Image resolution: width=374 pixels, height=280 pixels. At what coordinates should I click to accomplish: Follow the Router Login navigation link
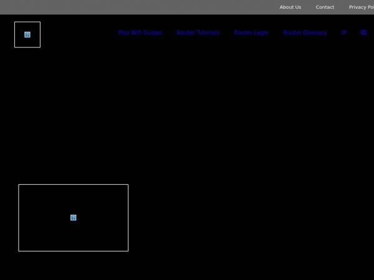coord(251,32)
